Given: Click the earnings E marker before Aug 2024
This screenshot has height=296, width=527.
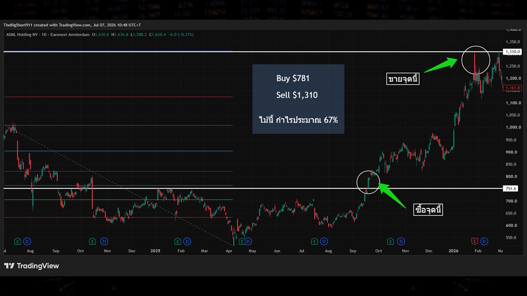Looking at the screenshot, I should pos(18,241).
